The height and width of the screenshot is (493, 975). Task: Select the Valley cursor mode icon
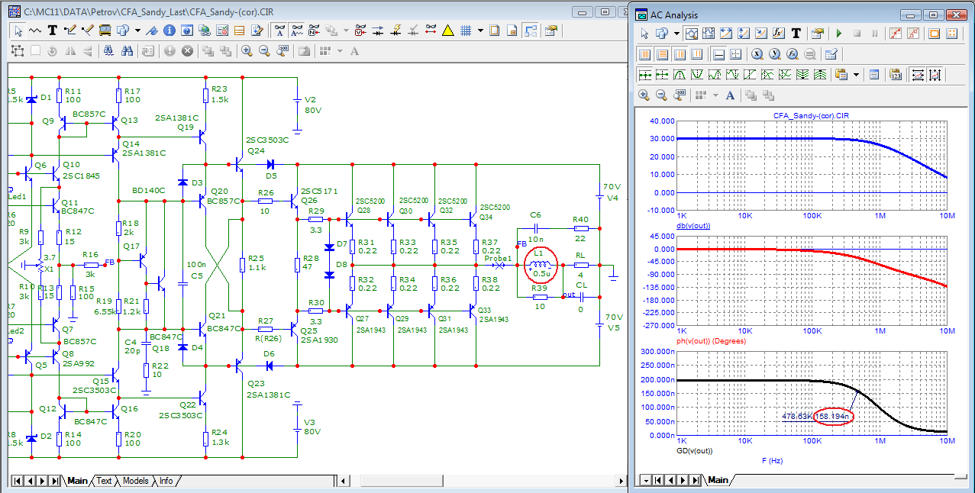point(697,74)
